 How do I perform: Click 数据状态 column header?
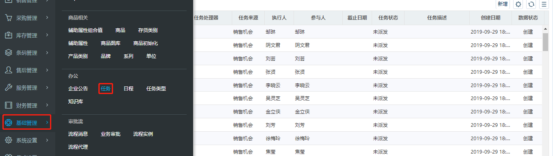(528, 18)
